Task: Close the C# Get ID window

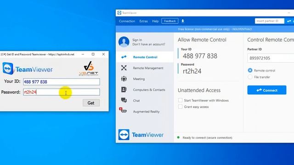Action: pos(103,54)
